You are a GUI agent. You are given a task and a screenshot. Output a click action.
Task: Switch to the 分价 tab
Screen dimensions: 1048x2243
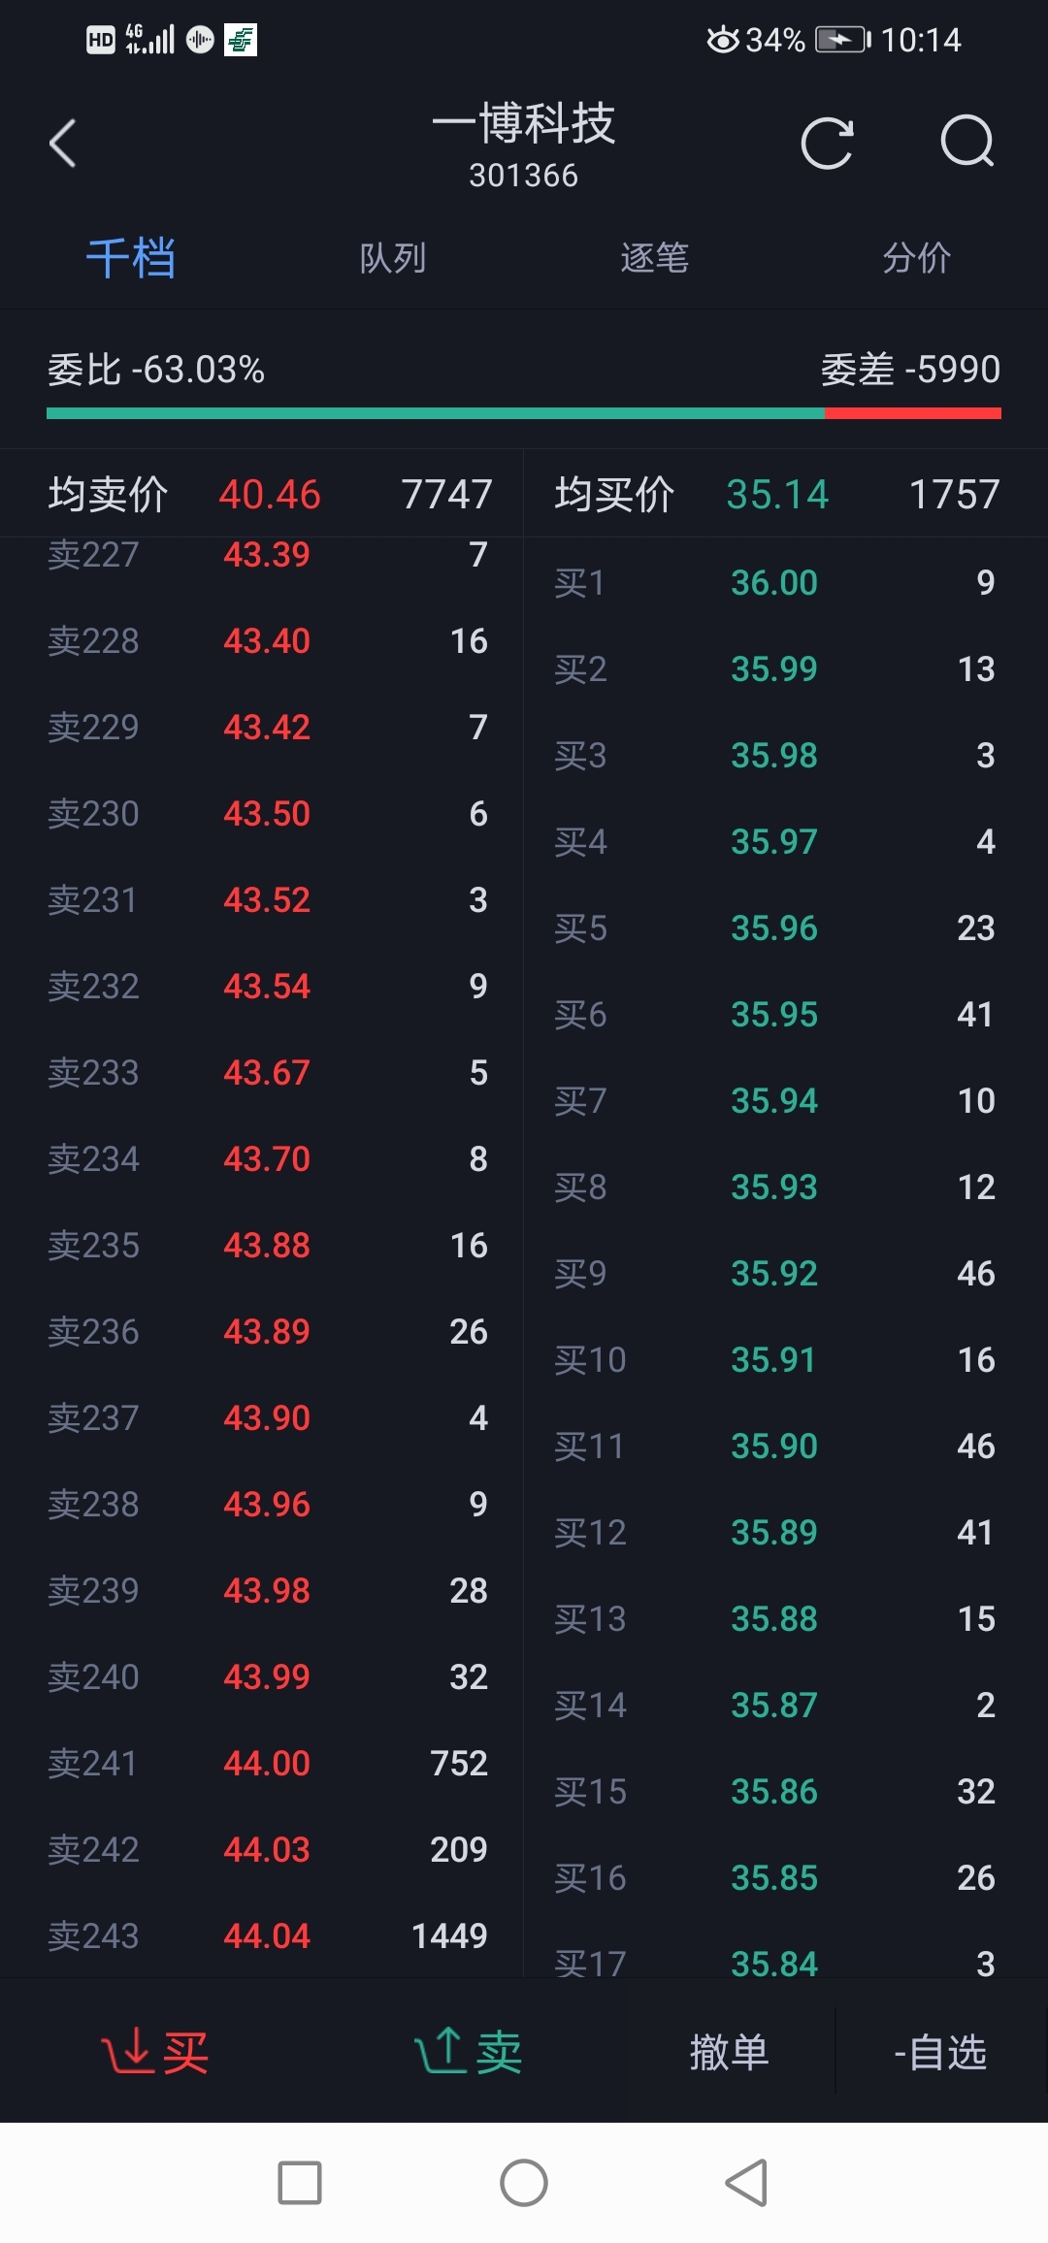point(916,258)
